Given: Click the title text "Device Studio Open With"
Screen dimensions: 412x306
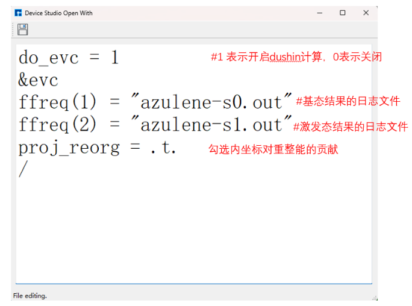Looking at the screenshot, I should click(x=58, y=13).
